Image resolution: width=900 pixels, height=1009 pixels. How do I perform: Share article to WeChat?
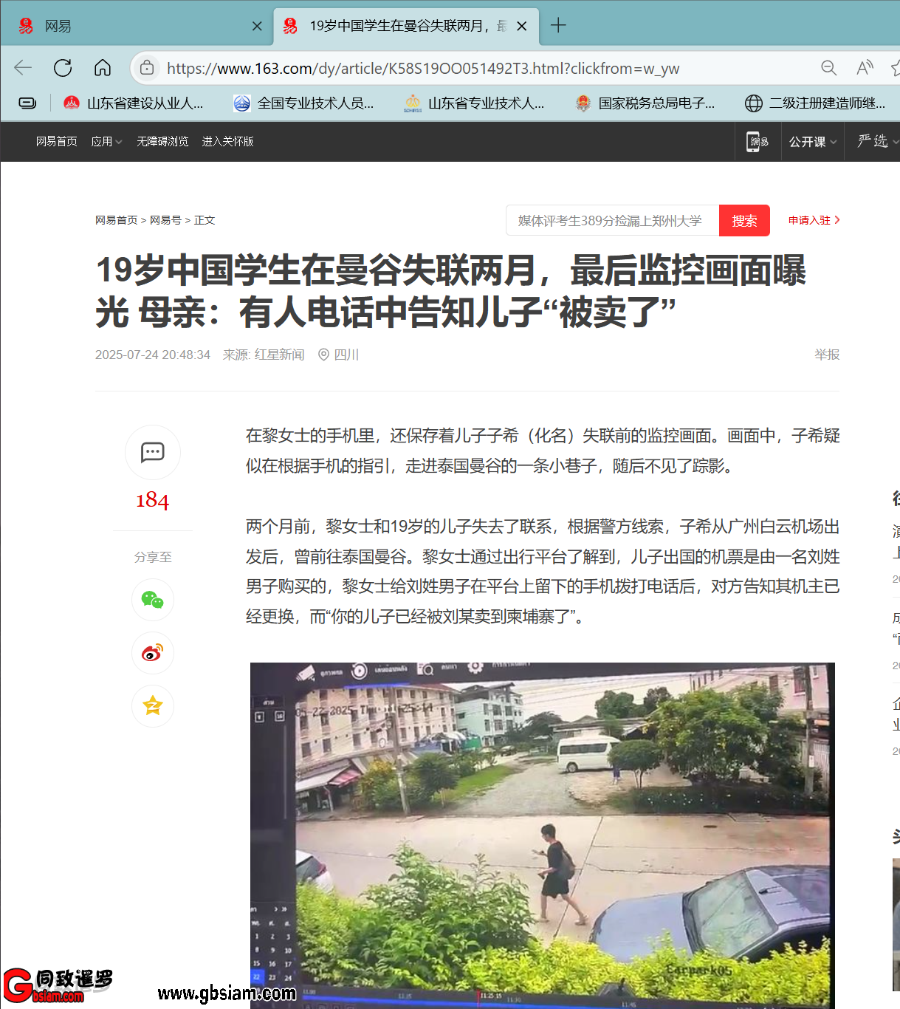pyautogui.click(x=153, y=600)
